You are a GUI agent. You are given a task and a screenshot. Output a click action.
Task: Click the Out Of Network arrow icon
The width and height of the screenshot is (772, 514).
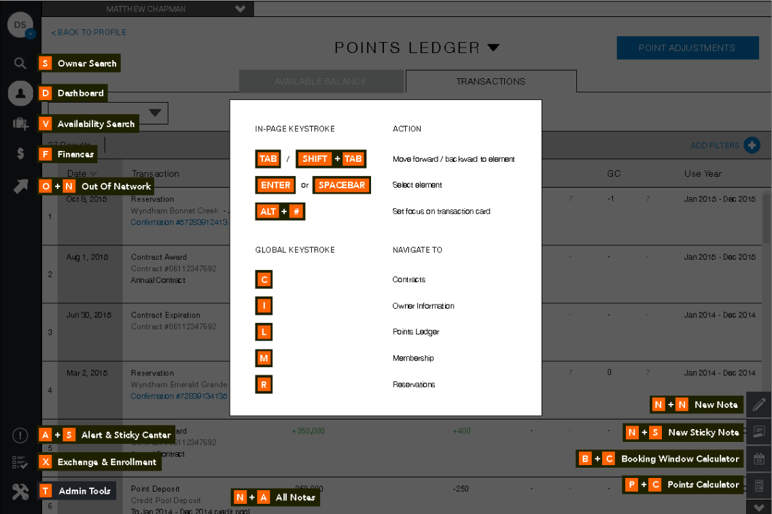coord(20,186)
